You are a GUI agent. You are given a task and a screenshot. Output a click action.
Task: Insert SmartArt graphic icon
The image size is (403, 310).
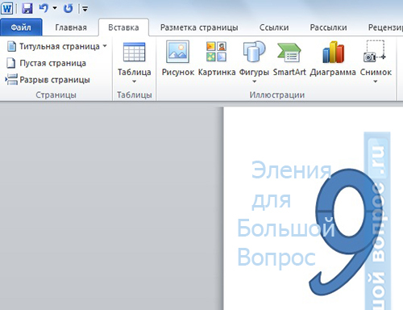289,52
